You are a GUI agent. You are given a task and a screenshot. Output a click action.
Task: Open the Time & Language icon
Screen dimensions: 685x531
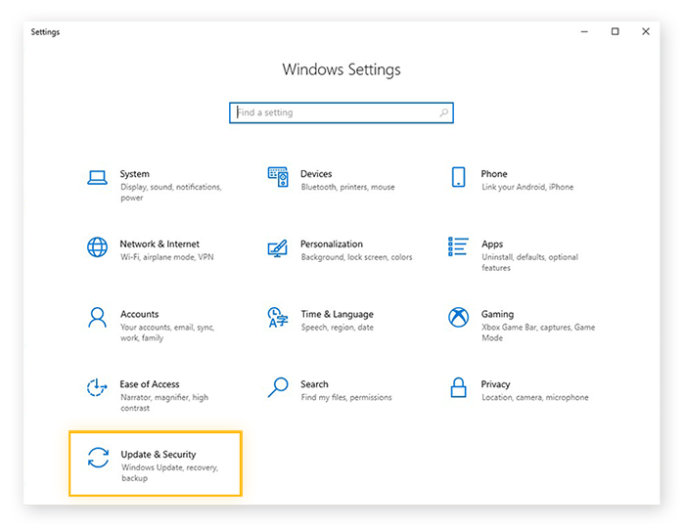[278, 318]
